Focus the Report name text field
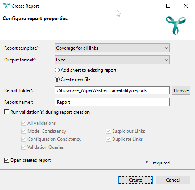The image size is (195, 190). tap(112, 102)
